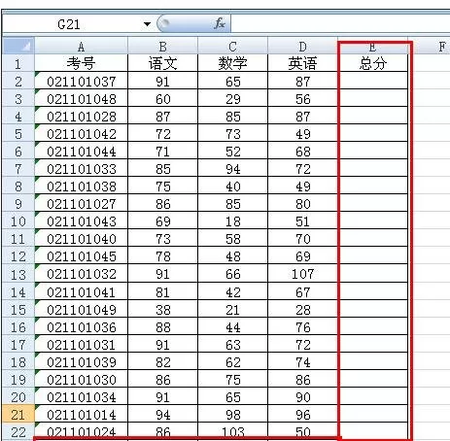The height and width of the screenshot is (441, 450).
Task: Click math score 18 in row 10
Action: 233,220
